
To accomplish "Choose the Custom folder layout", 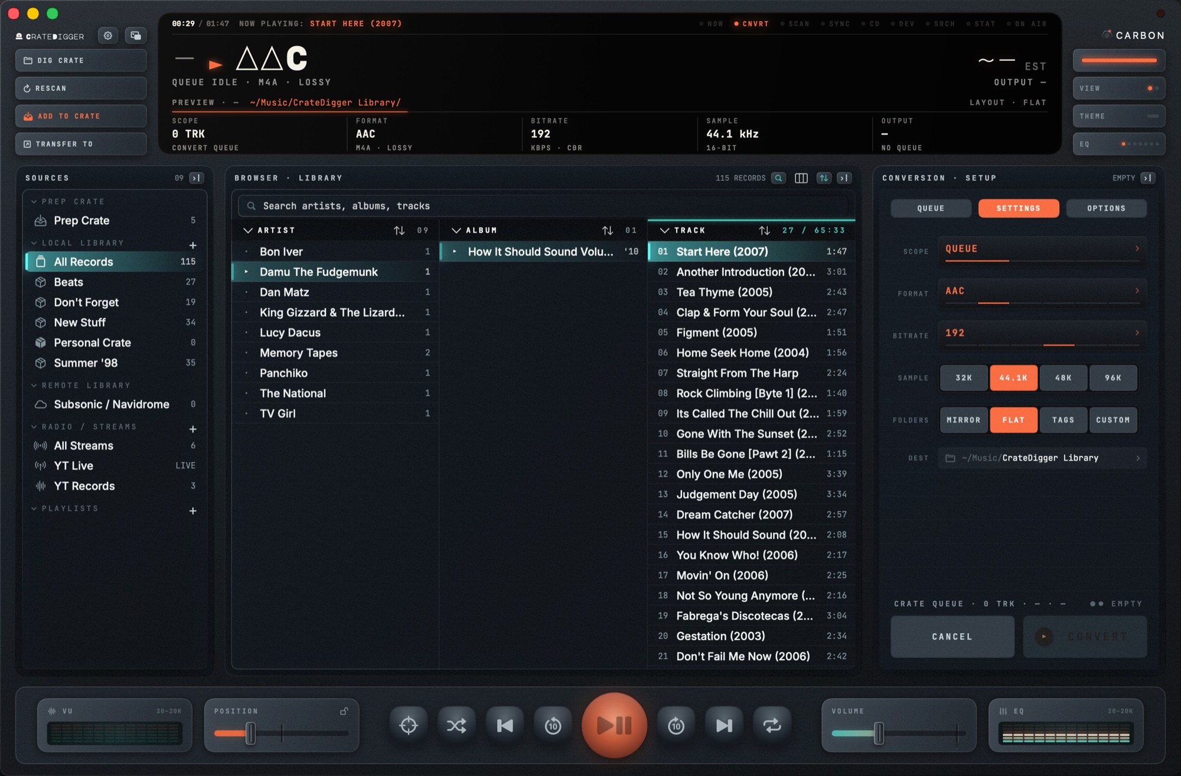I will click(x=1113, y=420).
